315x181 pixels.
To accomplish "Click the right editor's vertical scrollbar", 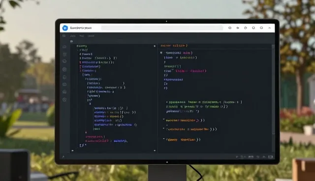I will click(273, 90).
